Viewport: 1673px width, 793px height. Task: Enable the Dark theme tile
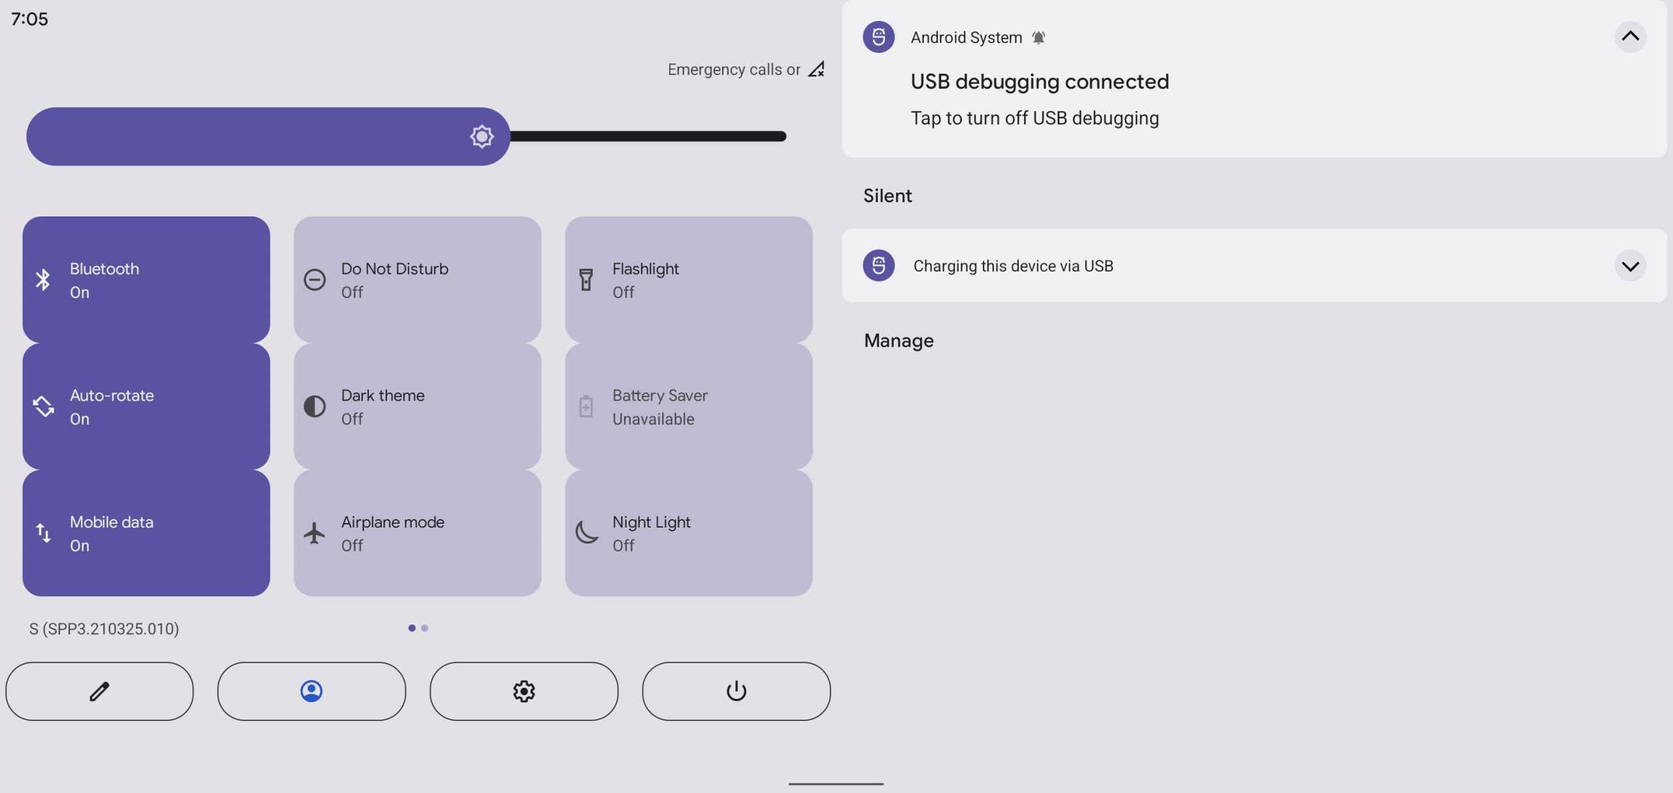[418, 407]
